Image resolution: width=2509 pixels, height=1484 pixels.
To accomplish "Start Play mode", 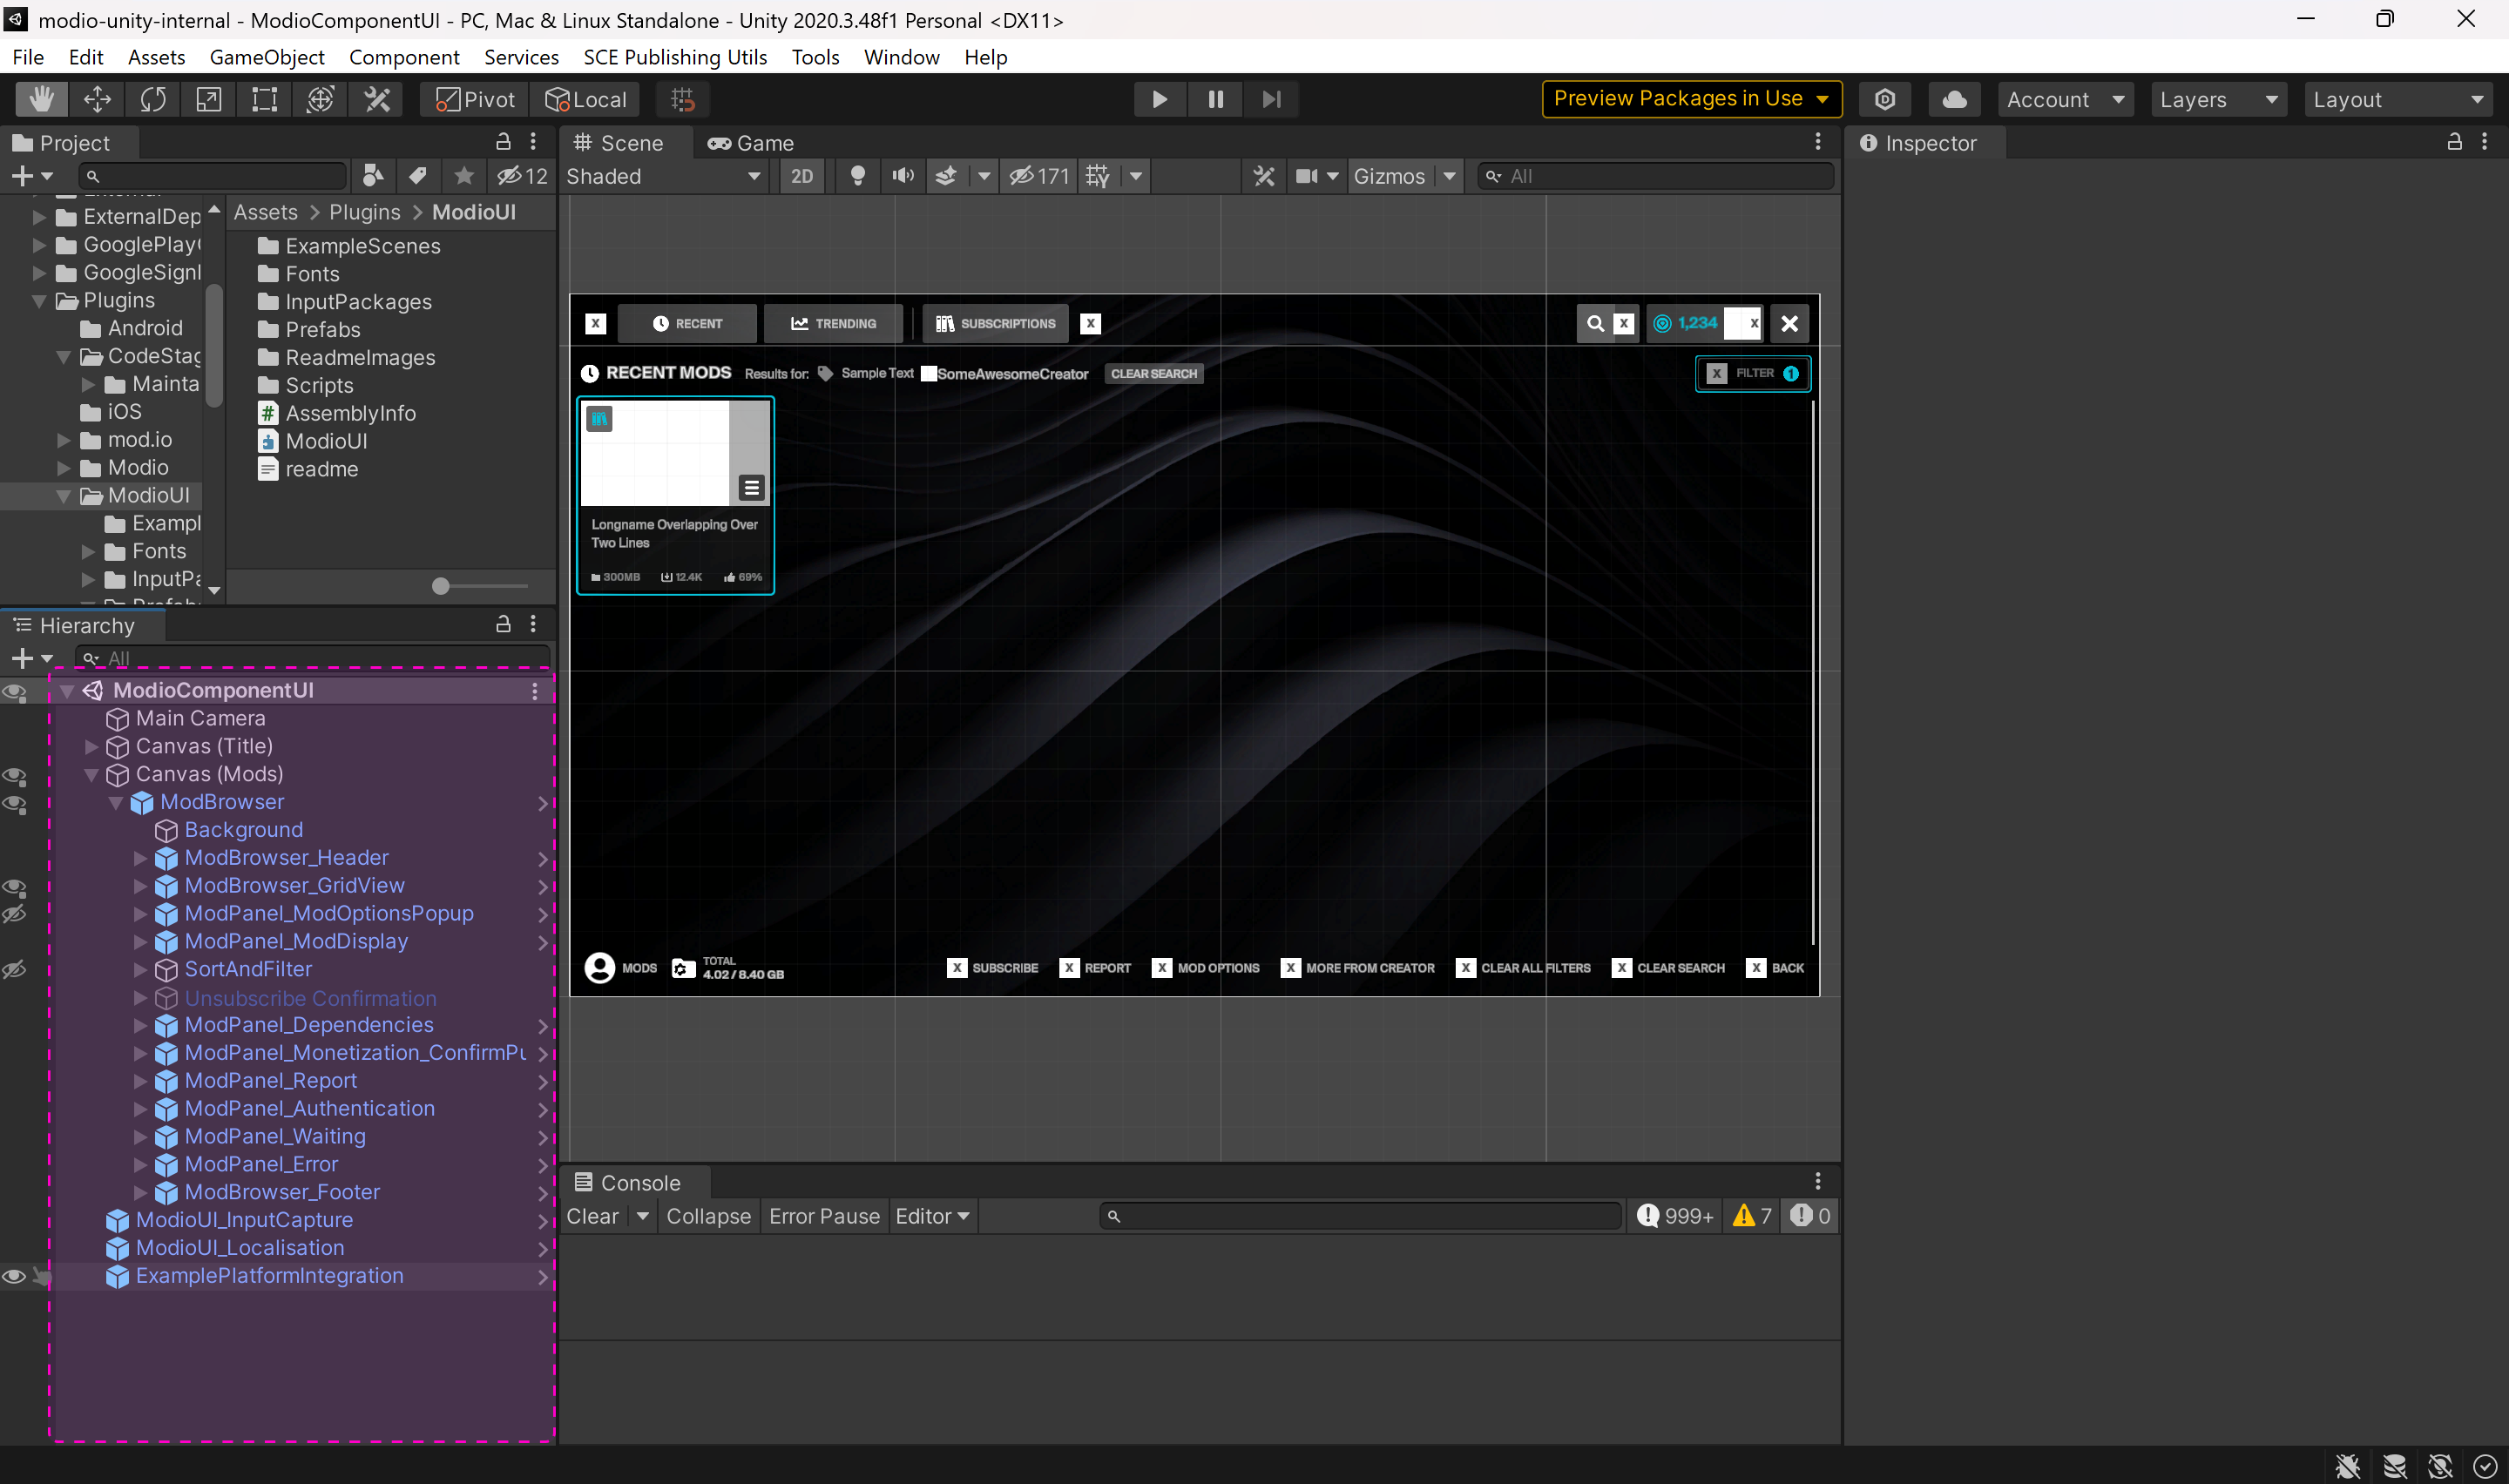I will click(x=1160, y=99).
